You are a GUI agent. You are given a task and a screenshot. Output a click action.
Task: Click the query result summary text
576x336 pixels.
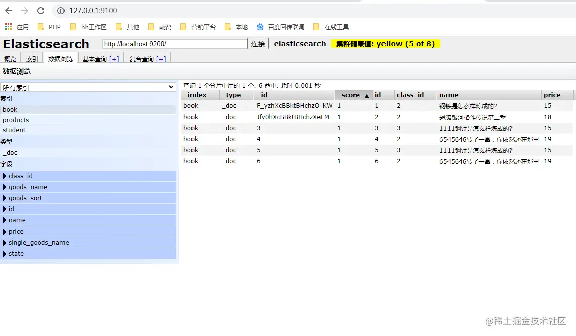252,86
